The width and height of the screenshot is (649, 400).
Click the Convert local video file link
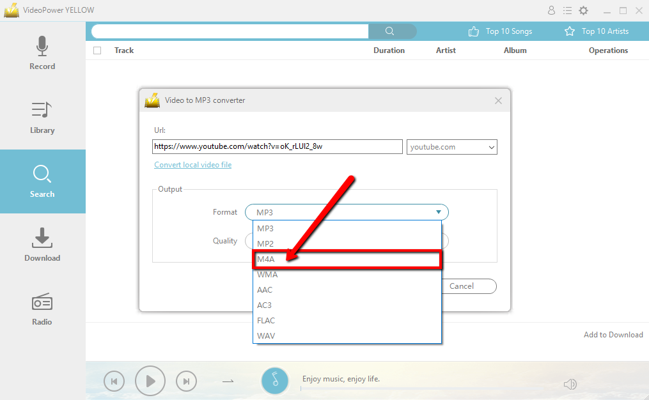pyautogui.click(x=192, y=164)
